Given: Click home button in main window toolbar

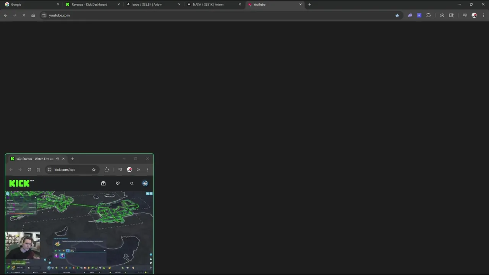Looking at the screenshot, I should click(x=33, y=15).
